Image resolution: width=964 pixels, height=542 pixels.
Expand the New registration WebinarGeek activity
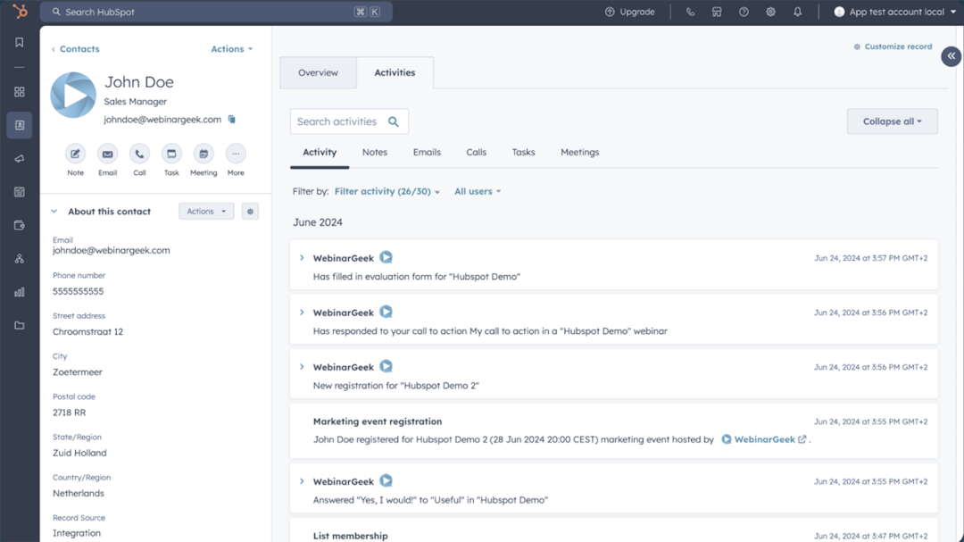(x=302, y=367)
